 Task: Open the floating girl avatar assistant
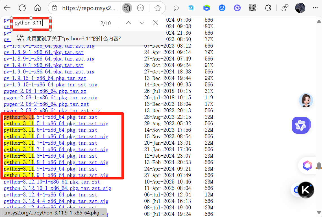coord(306,100)
